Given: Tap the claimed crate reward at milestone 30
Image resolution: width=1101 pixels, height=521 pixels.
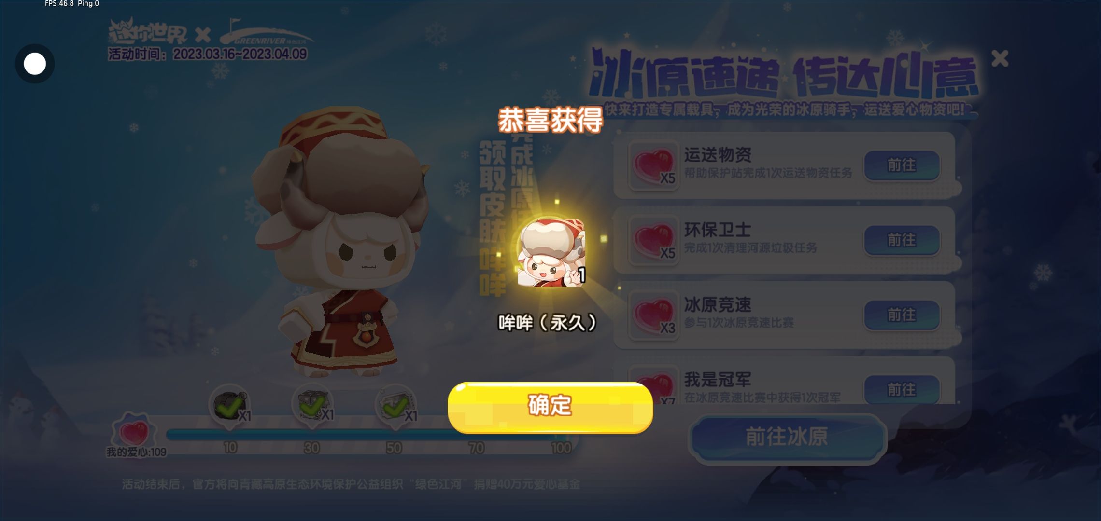Looking at the screenshot, I should point(313,406).
